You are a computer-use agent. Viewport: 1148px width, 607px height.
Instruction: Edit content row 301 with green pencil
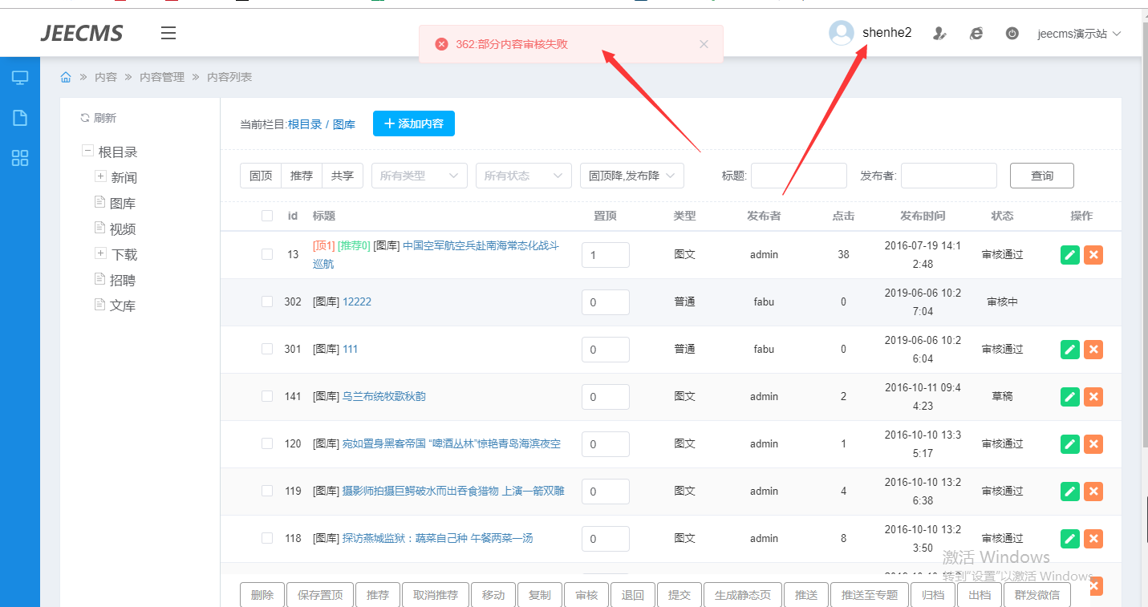(x=1070, y=350)
